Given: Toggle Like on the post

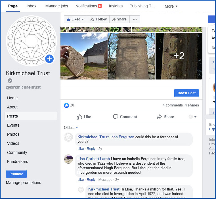Looking at the screenshot, I should pyautogui.click(x=84, y=117).
